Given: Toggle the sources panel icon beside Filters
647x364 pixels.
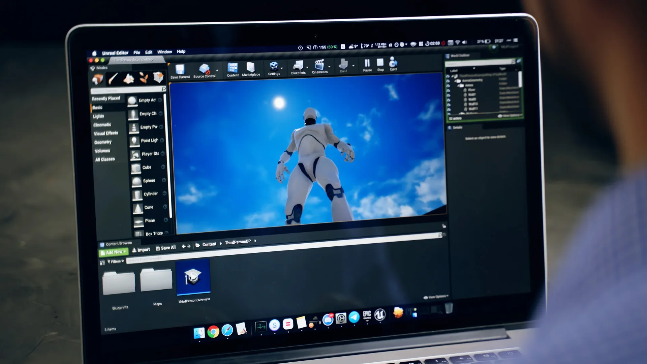Looking at the screenshot, I should 102,263.
